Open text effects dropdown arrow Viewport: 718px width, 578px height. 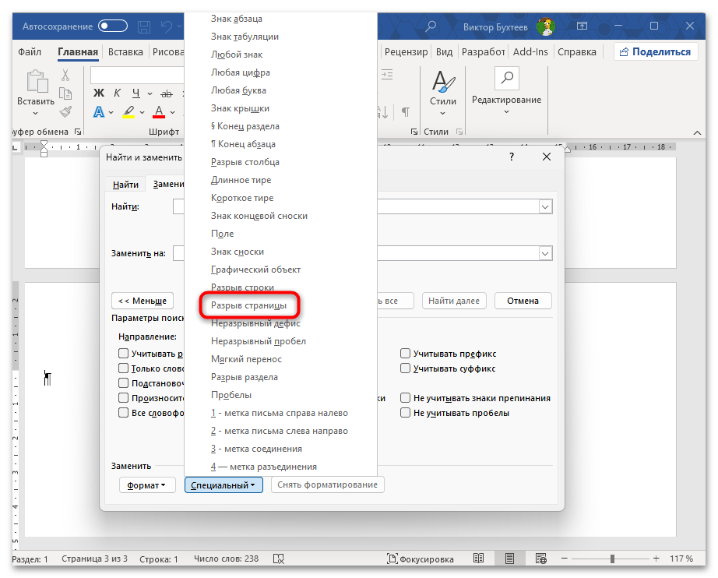[111, 112]
